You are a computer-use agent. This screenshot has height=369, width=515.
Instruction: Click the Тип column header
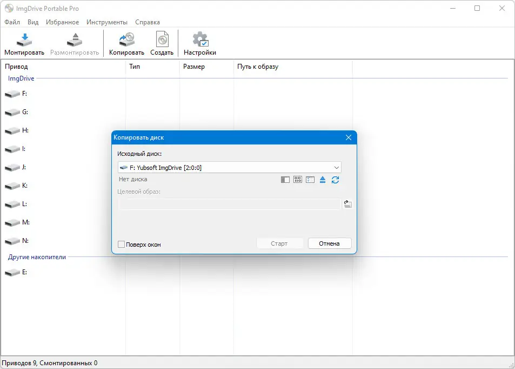click(x=152, y=67)
